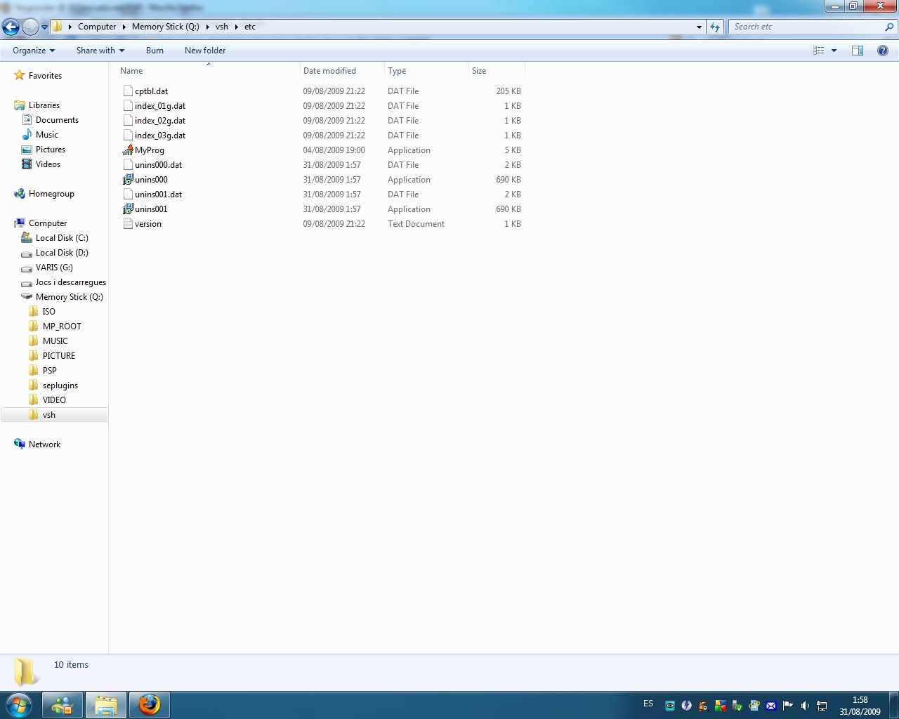Select the cptbl.dat file icon

[128, 91]
